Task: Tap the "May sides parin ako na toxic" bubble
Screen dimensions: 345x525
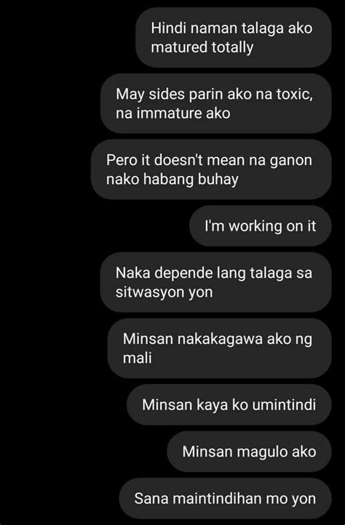Action: point(216,103)
